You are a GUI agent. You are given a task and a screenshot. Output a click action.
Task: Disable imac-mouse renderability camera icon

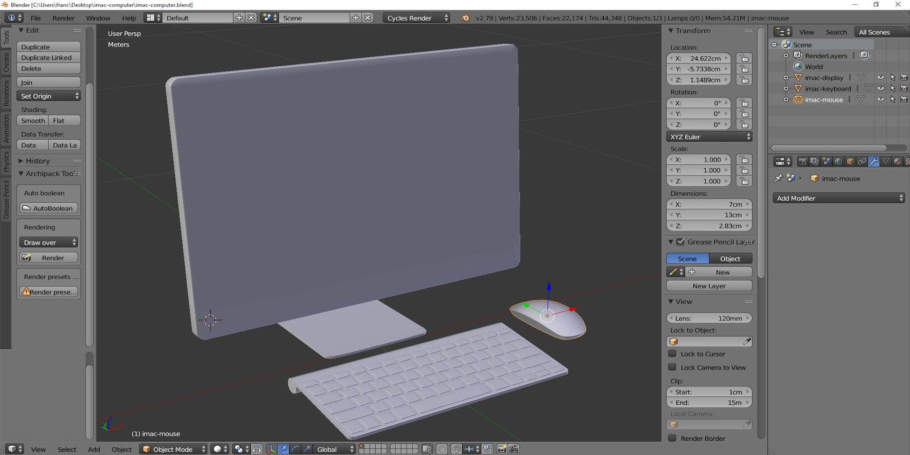pos(904,100)
